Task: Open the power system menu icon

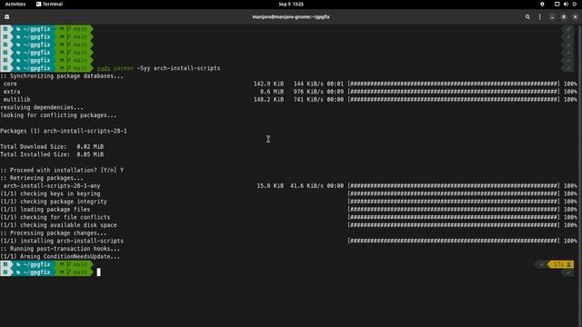Action: click(574, 4)
